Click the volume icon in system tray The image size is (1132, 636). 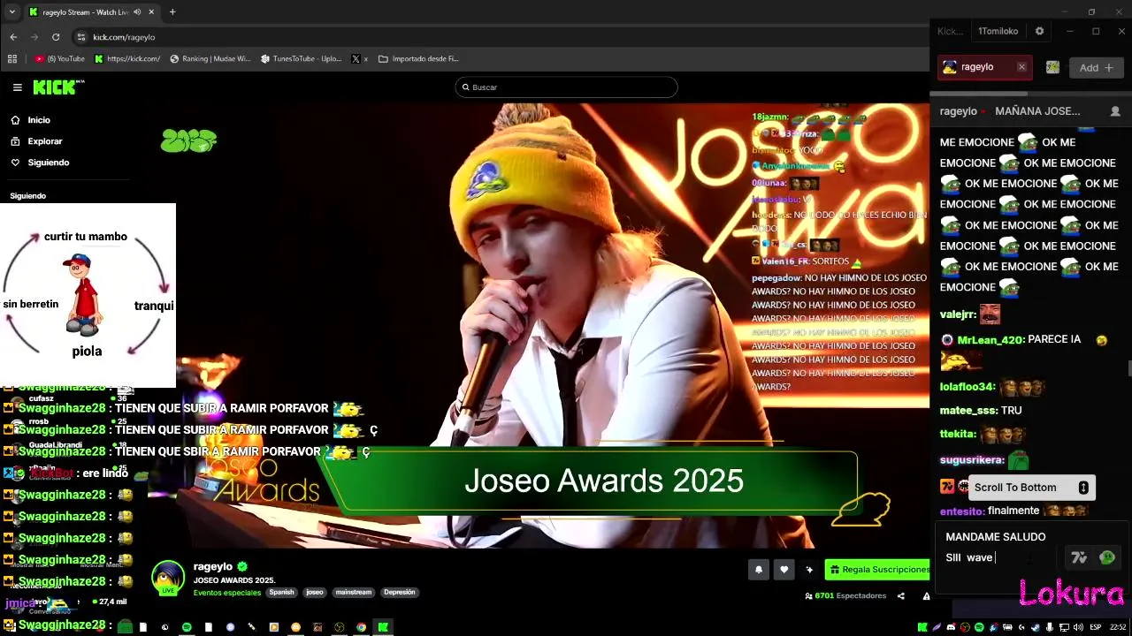(1078, 627)
